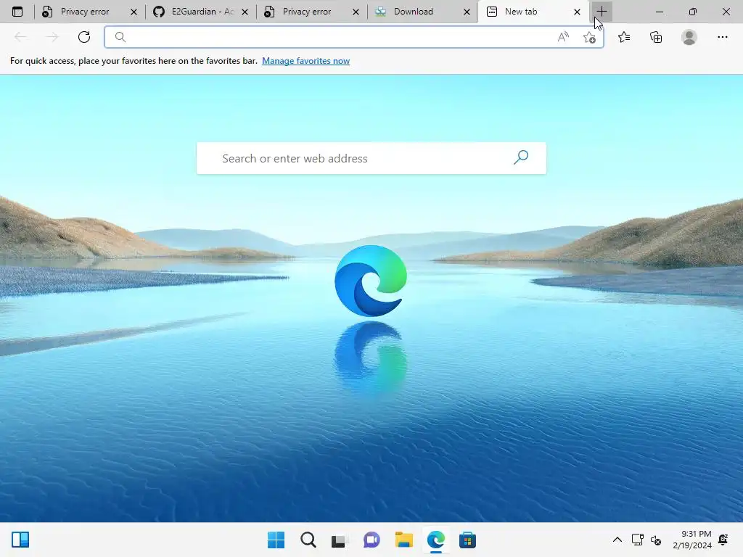Open Chat (Teams) on taskbar
The width and height of the screenshot is (743, 557).
[371, 540]
